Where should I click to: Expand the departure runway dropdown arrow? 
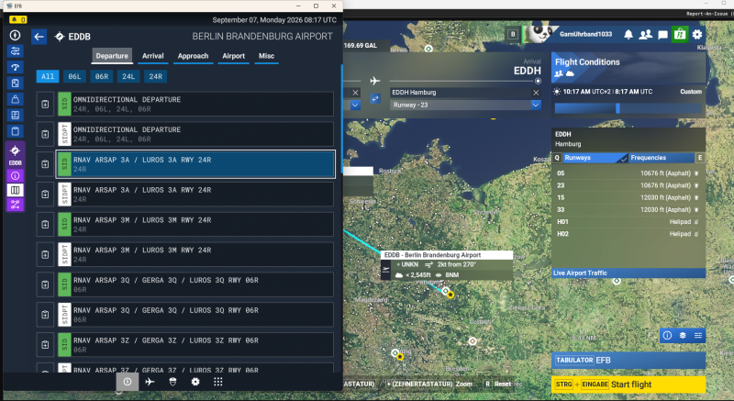click(x=355, y=105)
